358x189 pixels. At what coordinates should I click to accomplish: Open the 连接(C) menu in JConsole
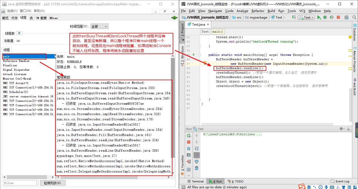click(12, 11)
